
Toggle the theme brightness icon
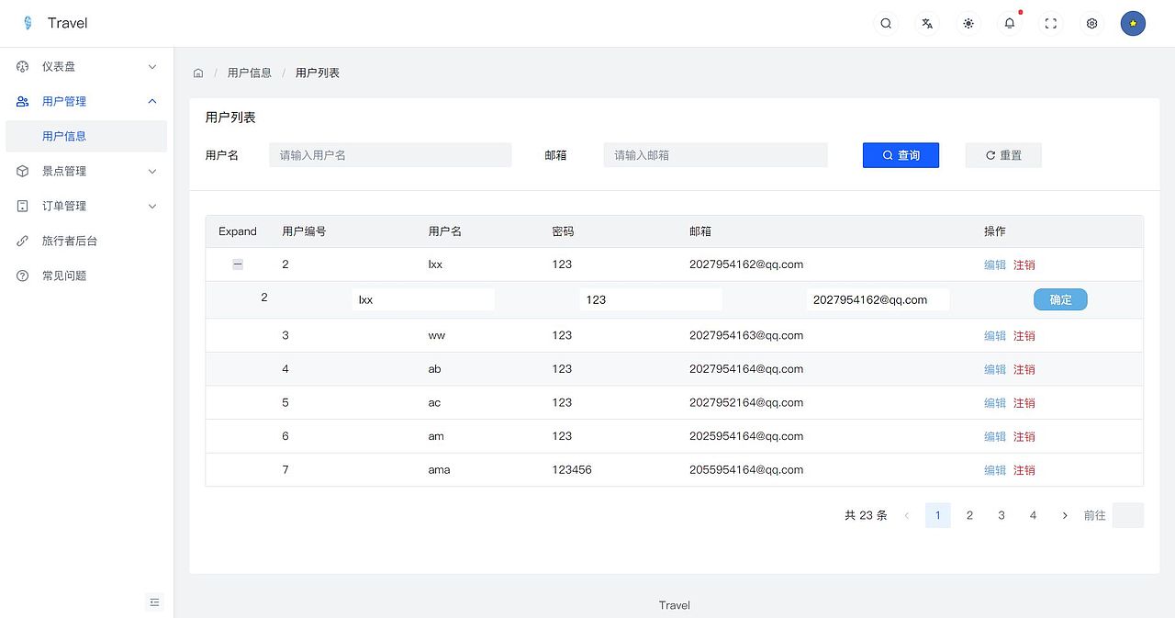coord(968,23)
